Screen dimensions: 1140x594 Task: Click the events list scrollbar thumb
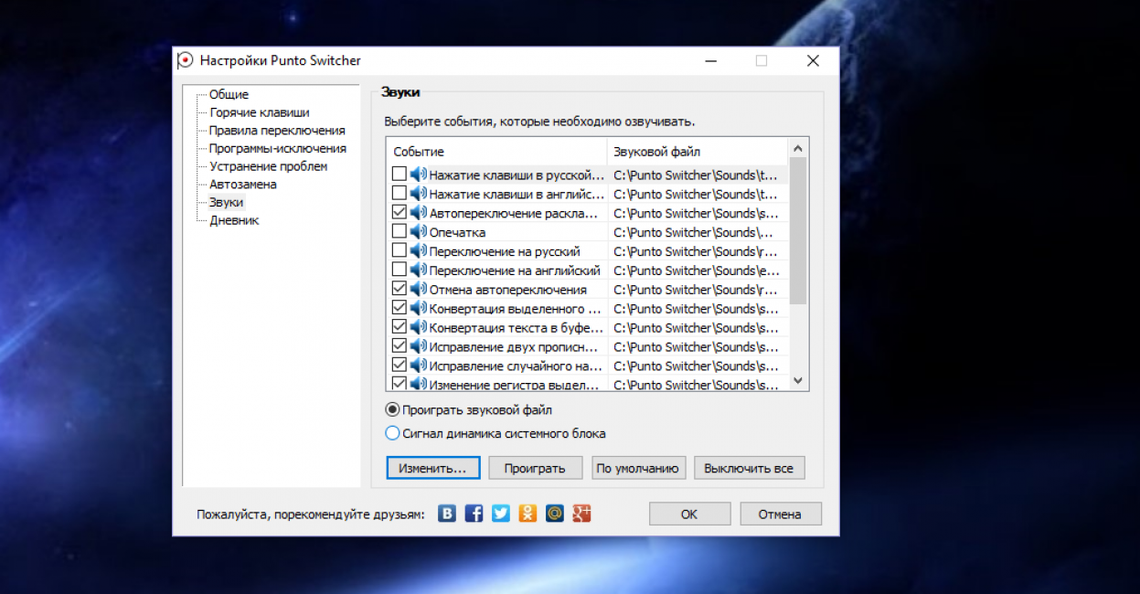pos(797,230)
